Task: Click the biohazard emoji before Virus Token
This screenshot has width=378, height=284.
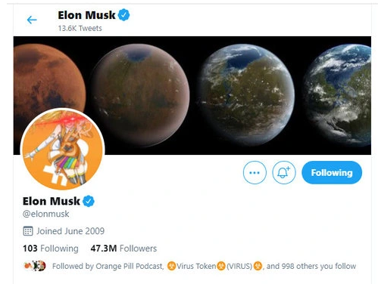Action: pyautogui.click(x=171, y=266)
